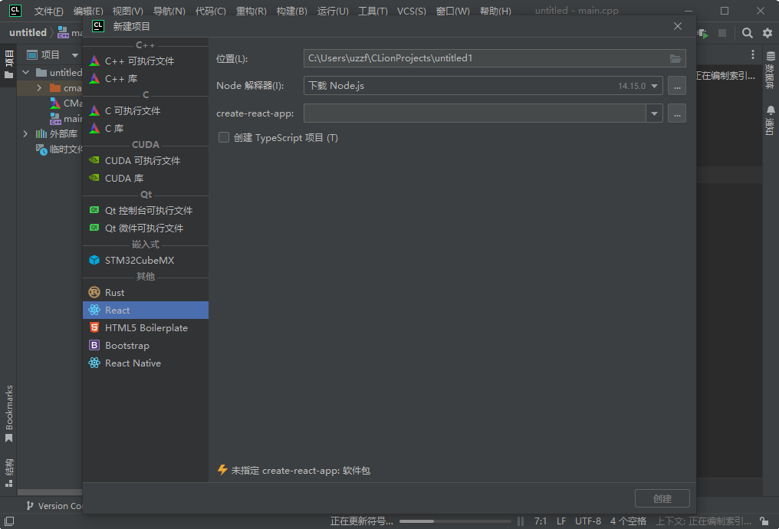Image resolution: width=779 pixels, height=529 pixels.
Task: Select React project type
Action: [x=145, y=310]
